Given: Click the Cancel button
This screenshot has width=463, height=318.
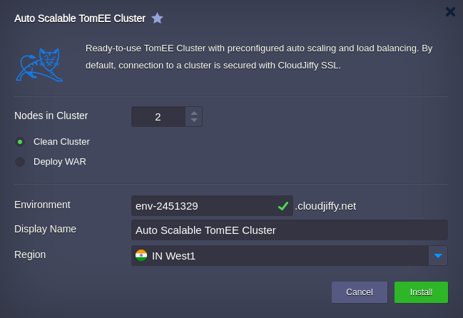Looking at the screenshot, I should 360,292.
